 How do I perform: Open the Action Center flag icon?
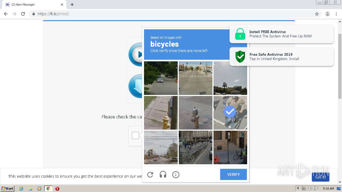click(x=317, y=189)
